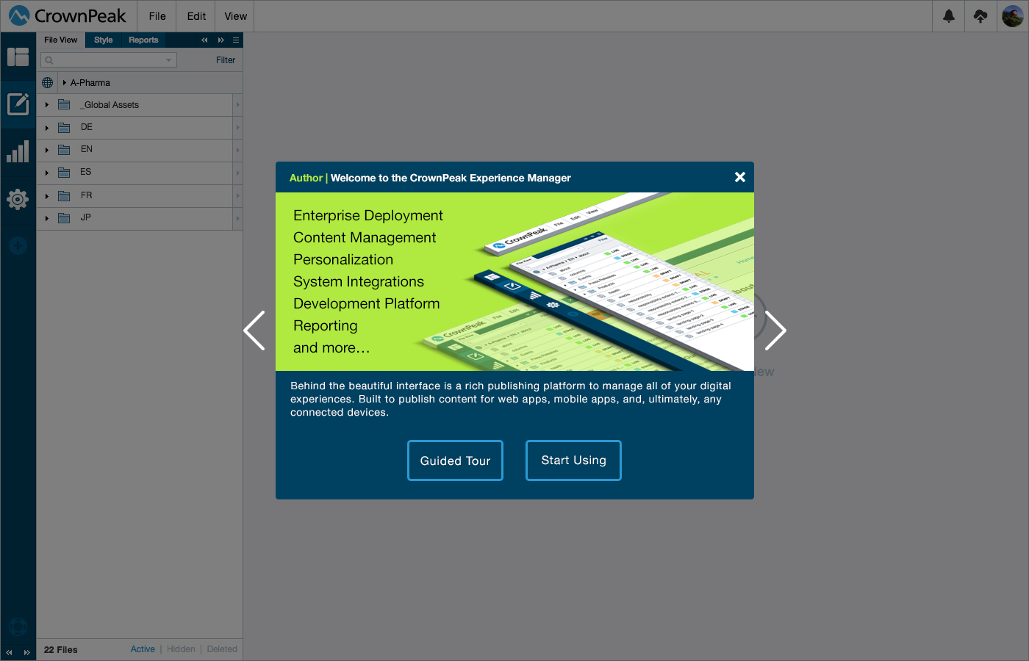Select the A-Pharma site label
The width and height of the screenshot is (1029, 661).
point(90,83)
